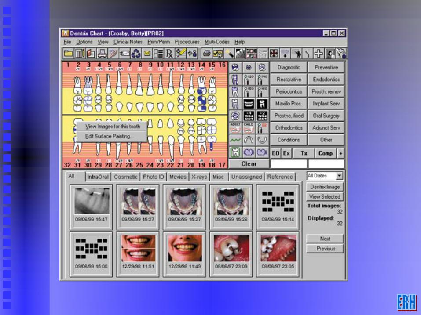Open the yellow folder icon in toolbar

coord(68,53)
